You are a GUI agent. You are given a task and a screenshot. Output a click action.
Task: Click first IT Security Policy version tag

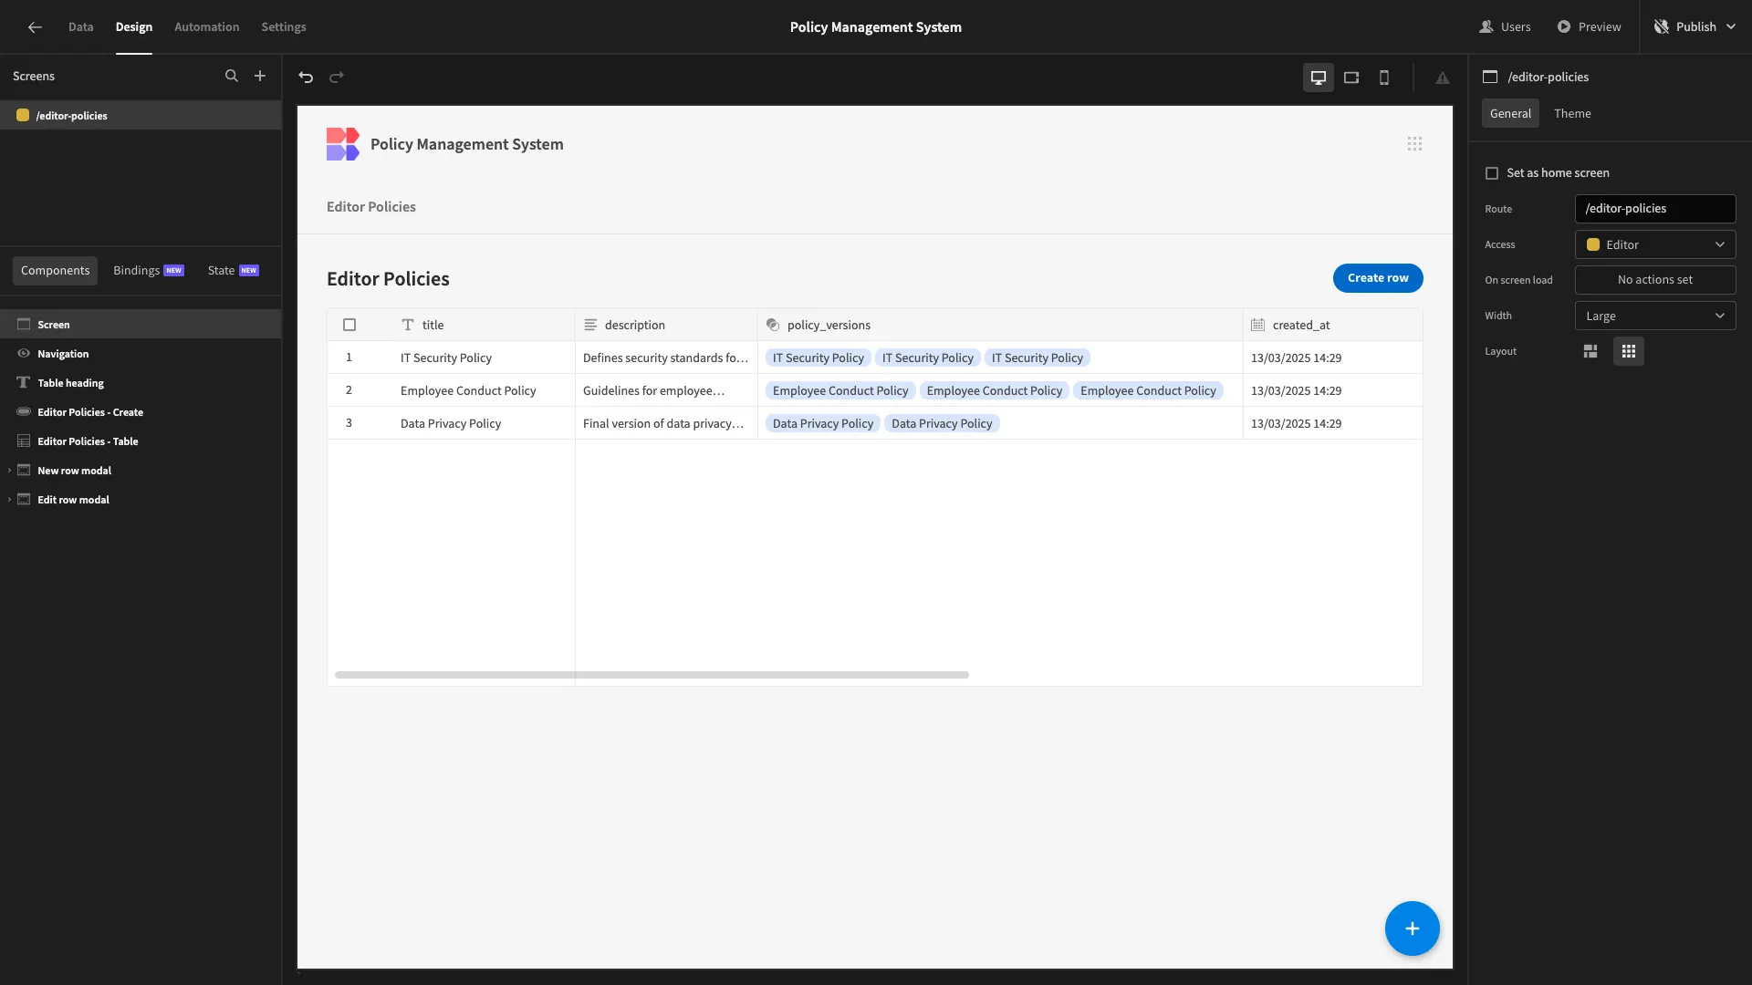point(818,358)
